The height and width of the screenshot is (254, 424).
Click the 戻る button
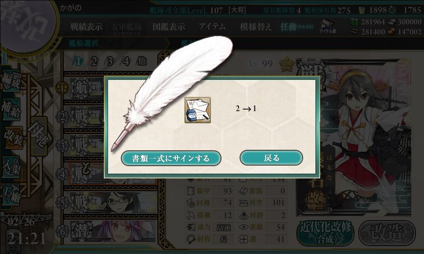[x=271, y=158]
